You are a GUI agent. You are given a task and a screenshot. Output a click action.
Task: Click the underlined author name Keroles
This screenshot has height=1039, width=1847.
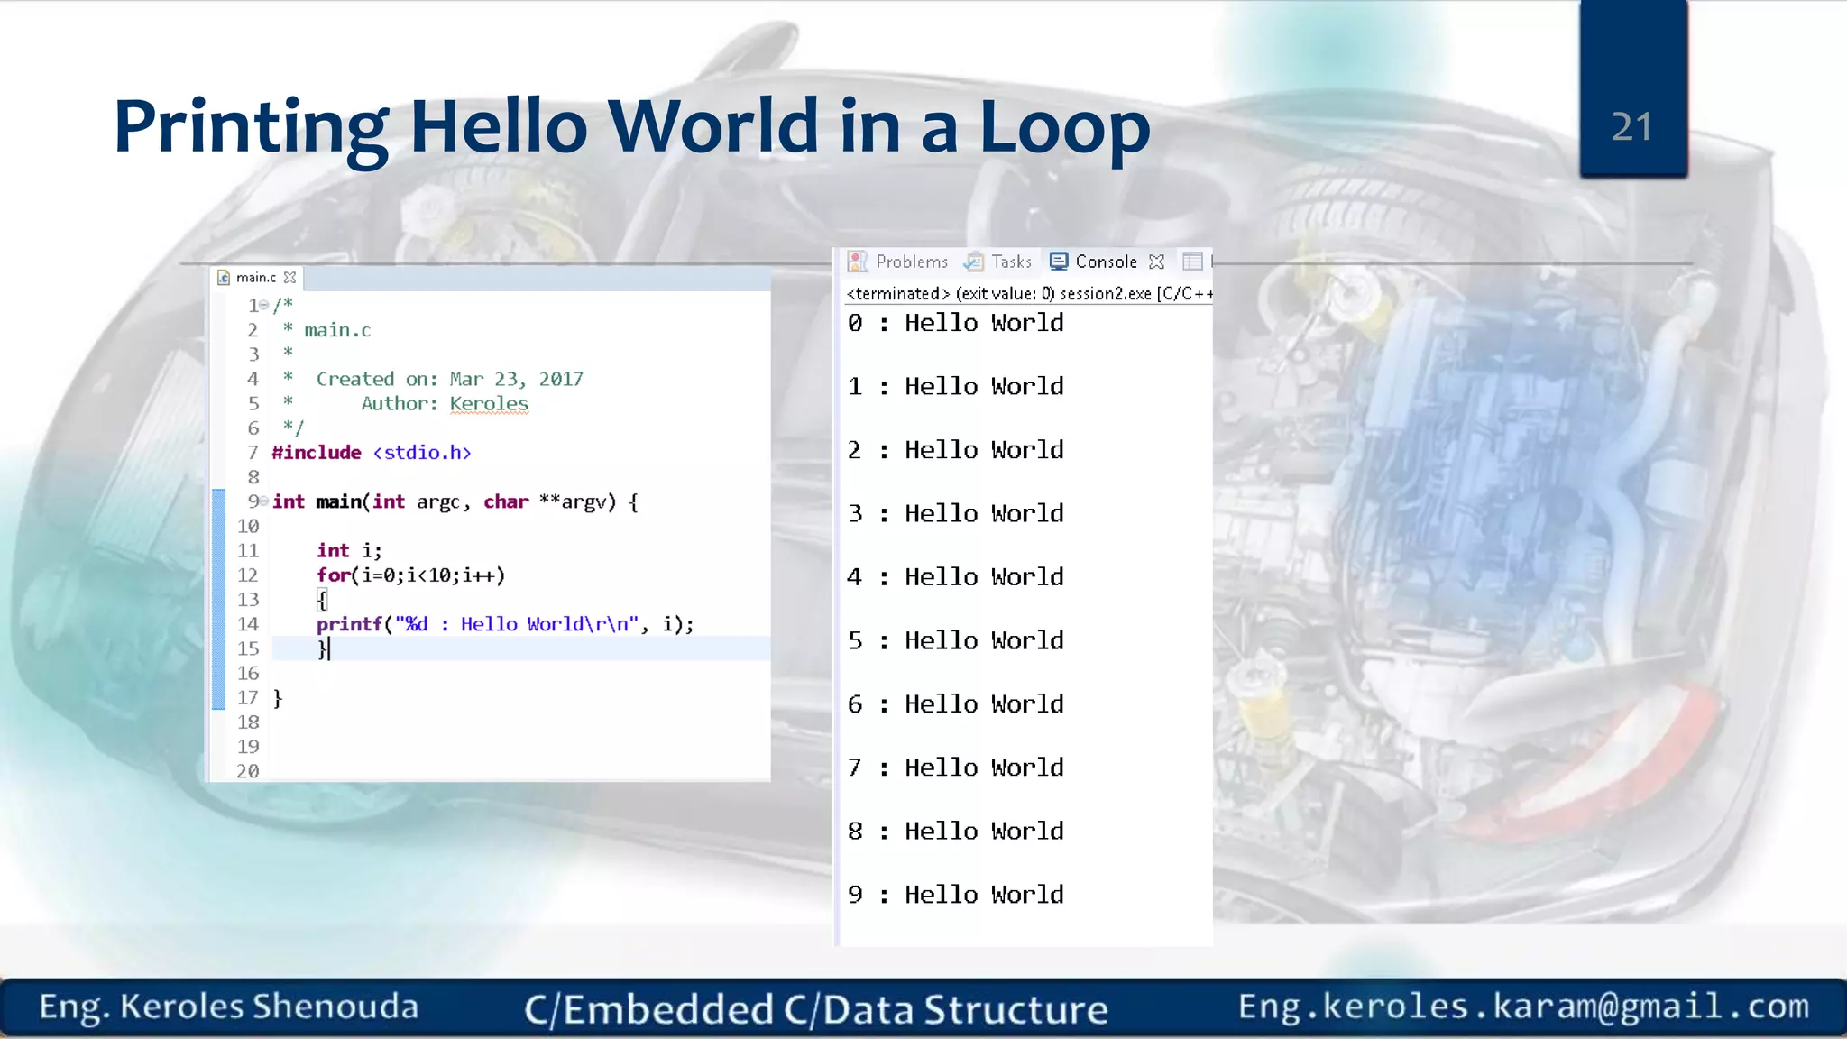[x=489, y=404]
